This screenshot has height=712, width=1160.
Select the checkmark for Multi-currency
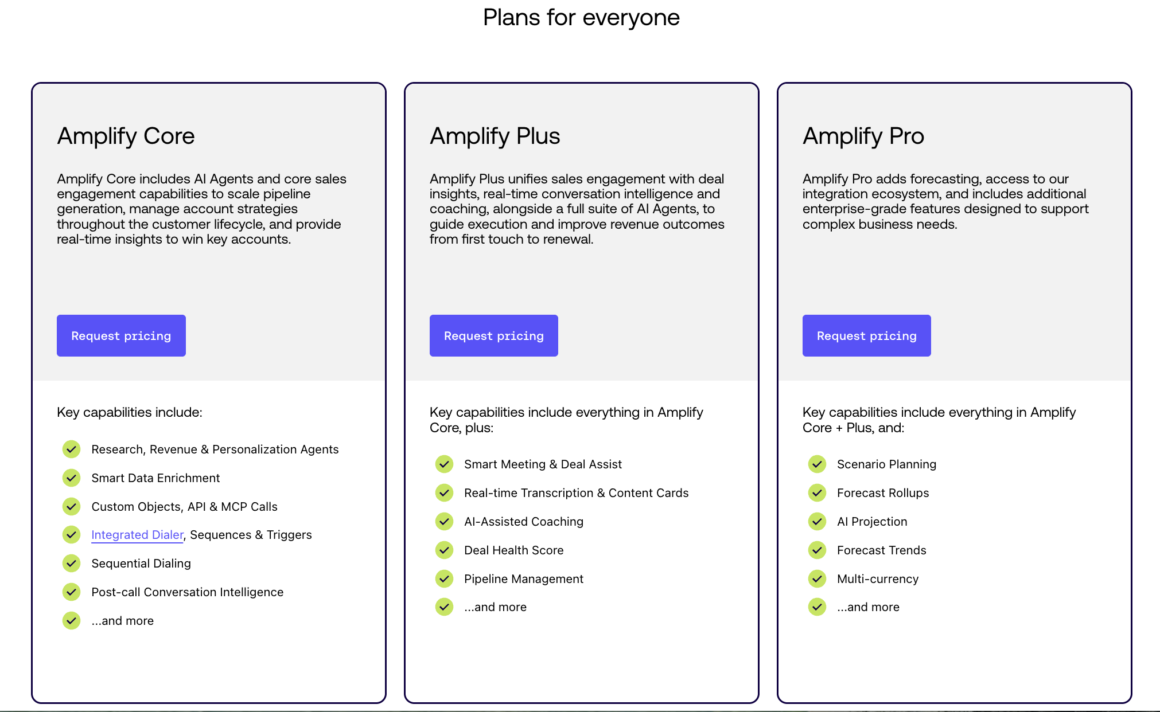point(816,578)
